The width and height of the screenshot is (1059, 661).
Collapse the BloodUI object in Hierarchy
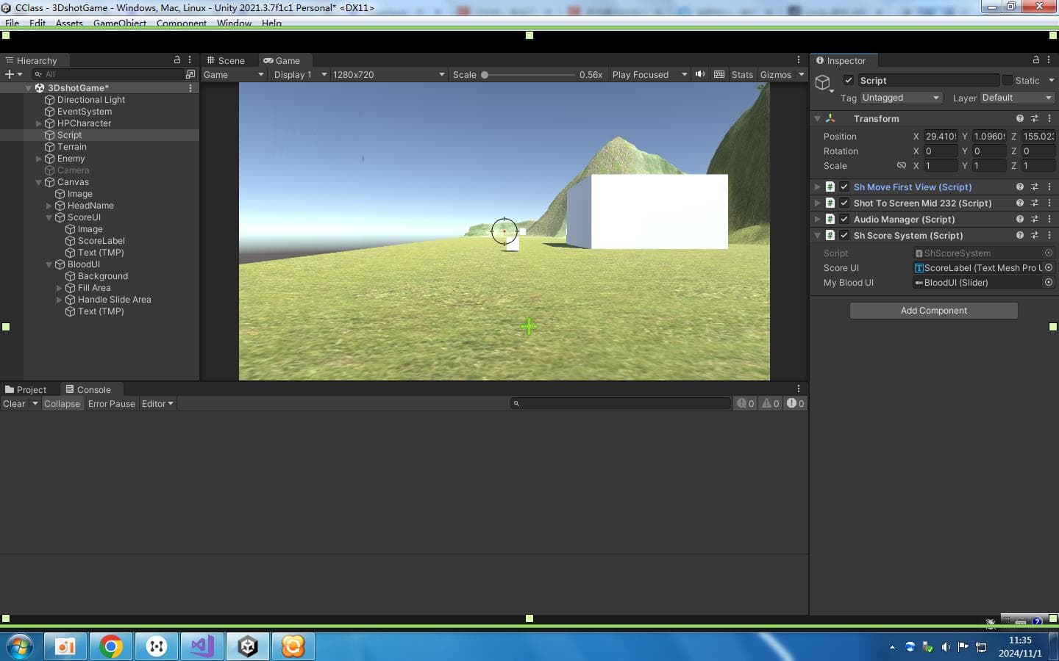point(49,264)
